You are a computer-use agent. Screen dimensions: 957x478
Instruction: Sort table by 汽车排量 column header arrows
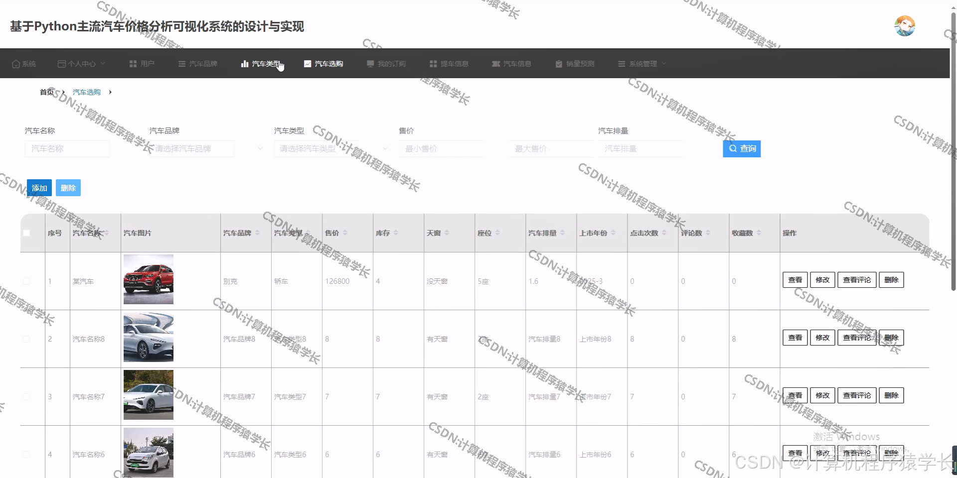point(562,233)
